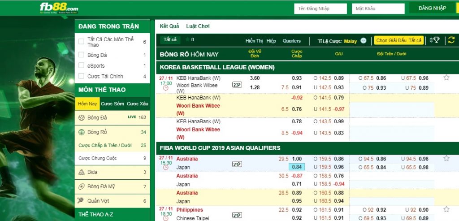Click clock icon under 15:30 match time
Viewport: 459px width, 221px height.
point(166,168)
